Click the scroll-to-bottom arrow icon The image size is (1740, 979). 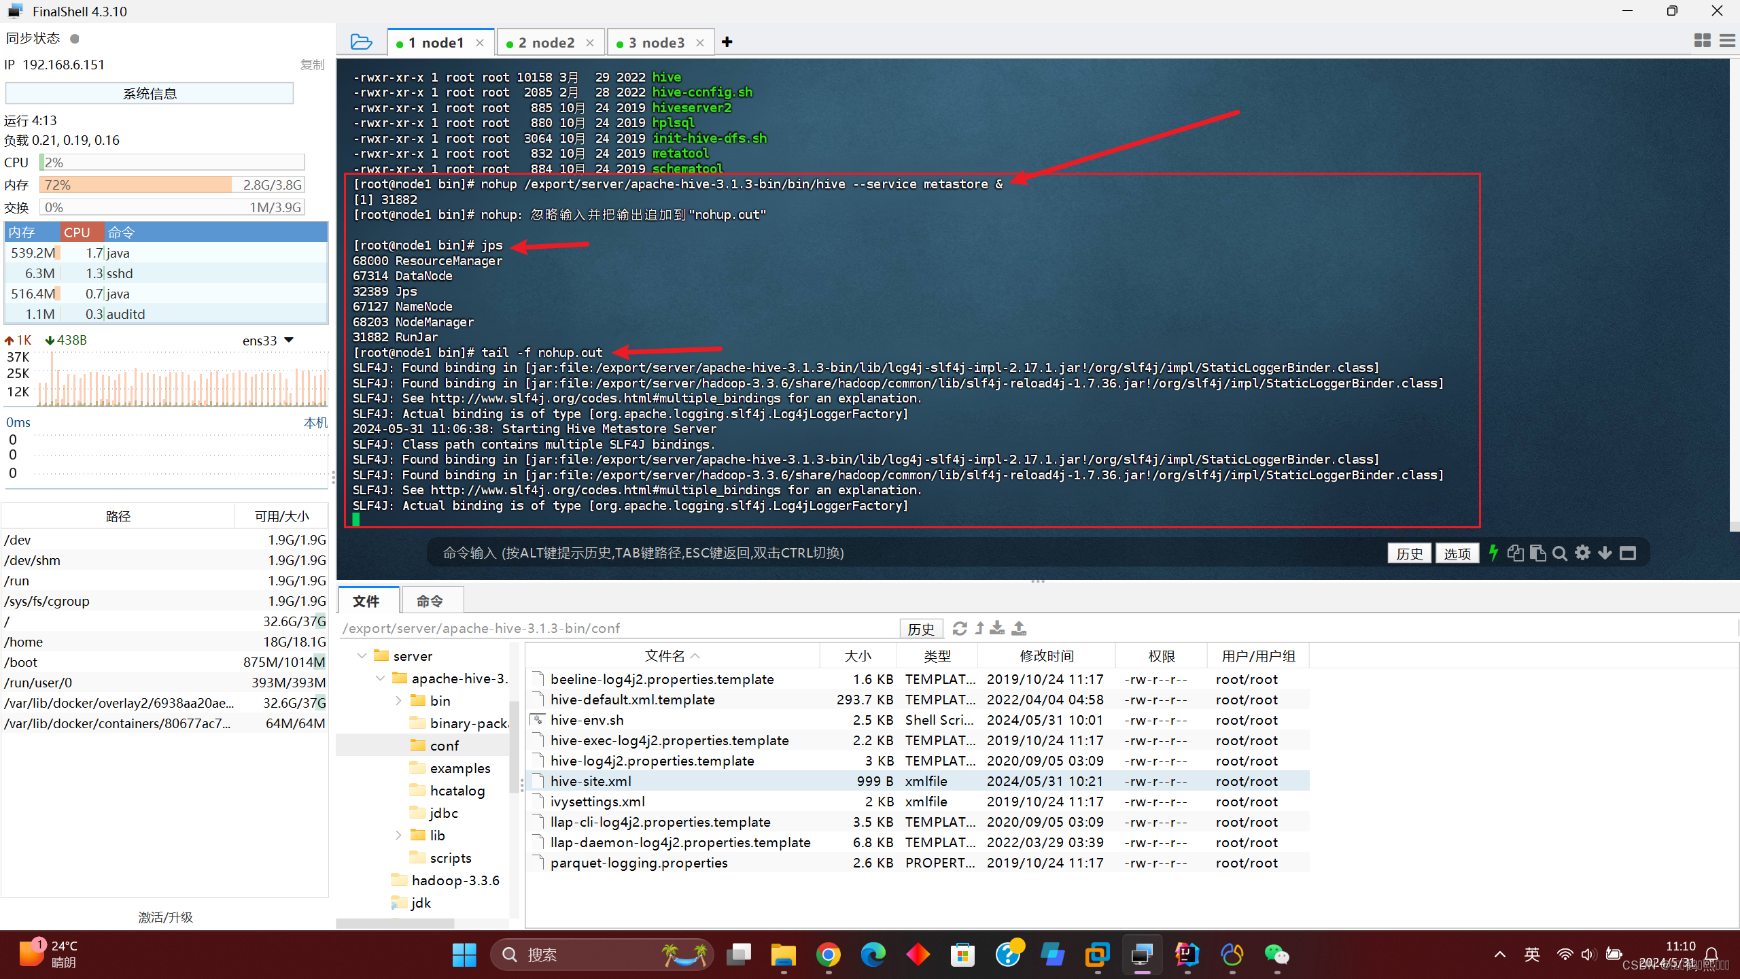click(x=1605, y=553)
